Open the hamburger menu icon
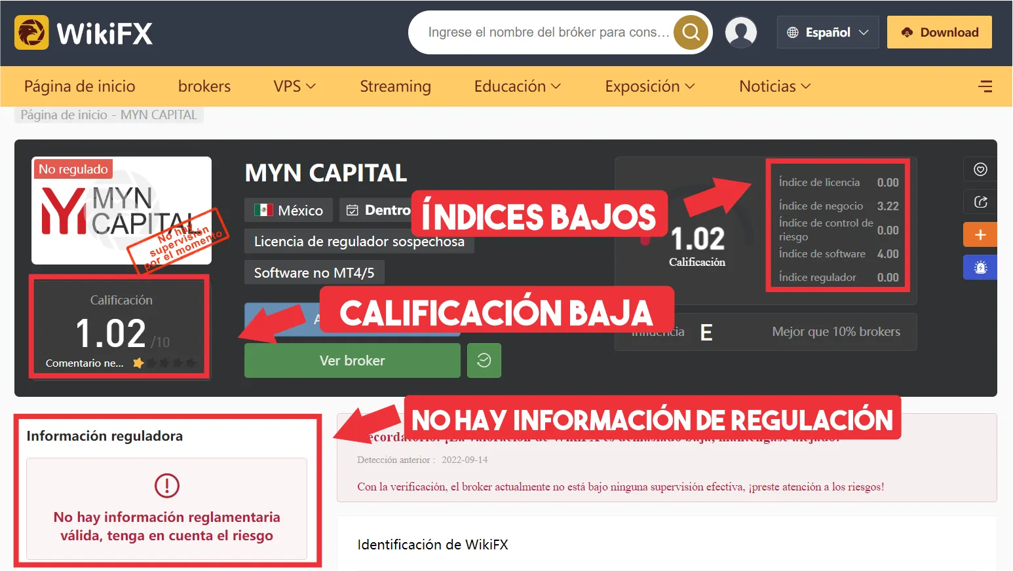Viewport: 1013px width, 571px height. (x=985, y=86)
